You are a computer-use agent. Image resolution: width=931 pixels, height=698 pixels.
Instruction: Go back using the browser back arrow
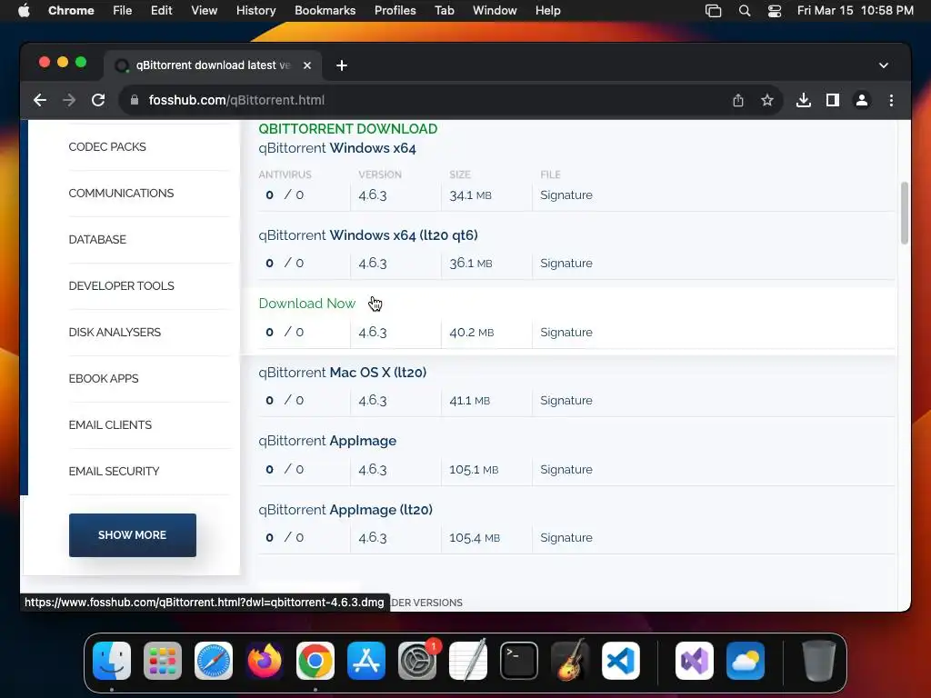coord(40,100)
